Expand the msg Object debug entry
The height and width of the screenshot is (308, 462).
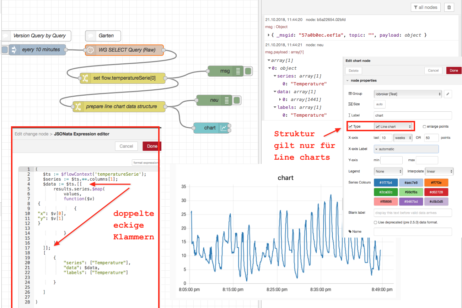tap(268, 35)
